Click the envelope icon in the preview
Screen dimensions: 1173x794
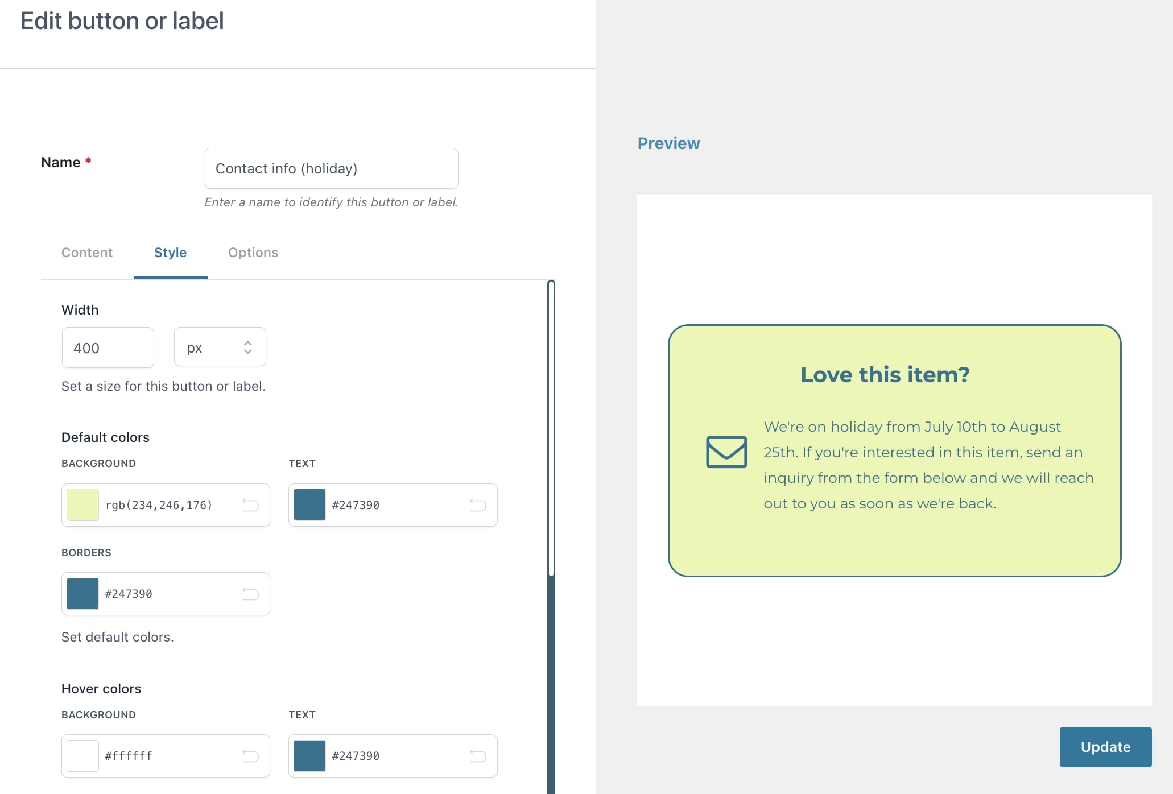coord(726,452)
